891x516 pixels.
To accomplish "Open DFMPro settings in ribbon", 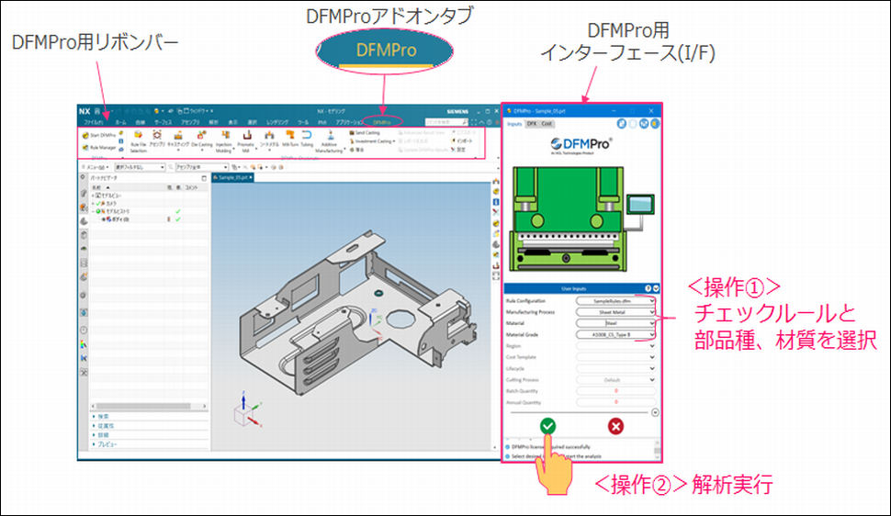I will point(458,150).
